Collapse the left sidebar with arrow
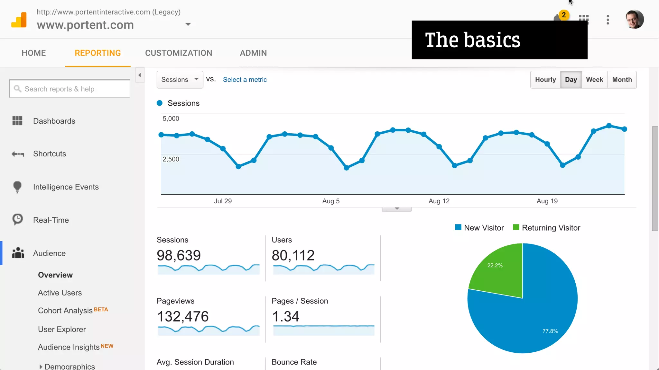The image size is (659, 370). (x=140, y=75)
